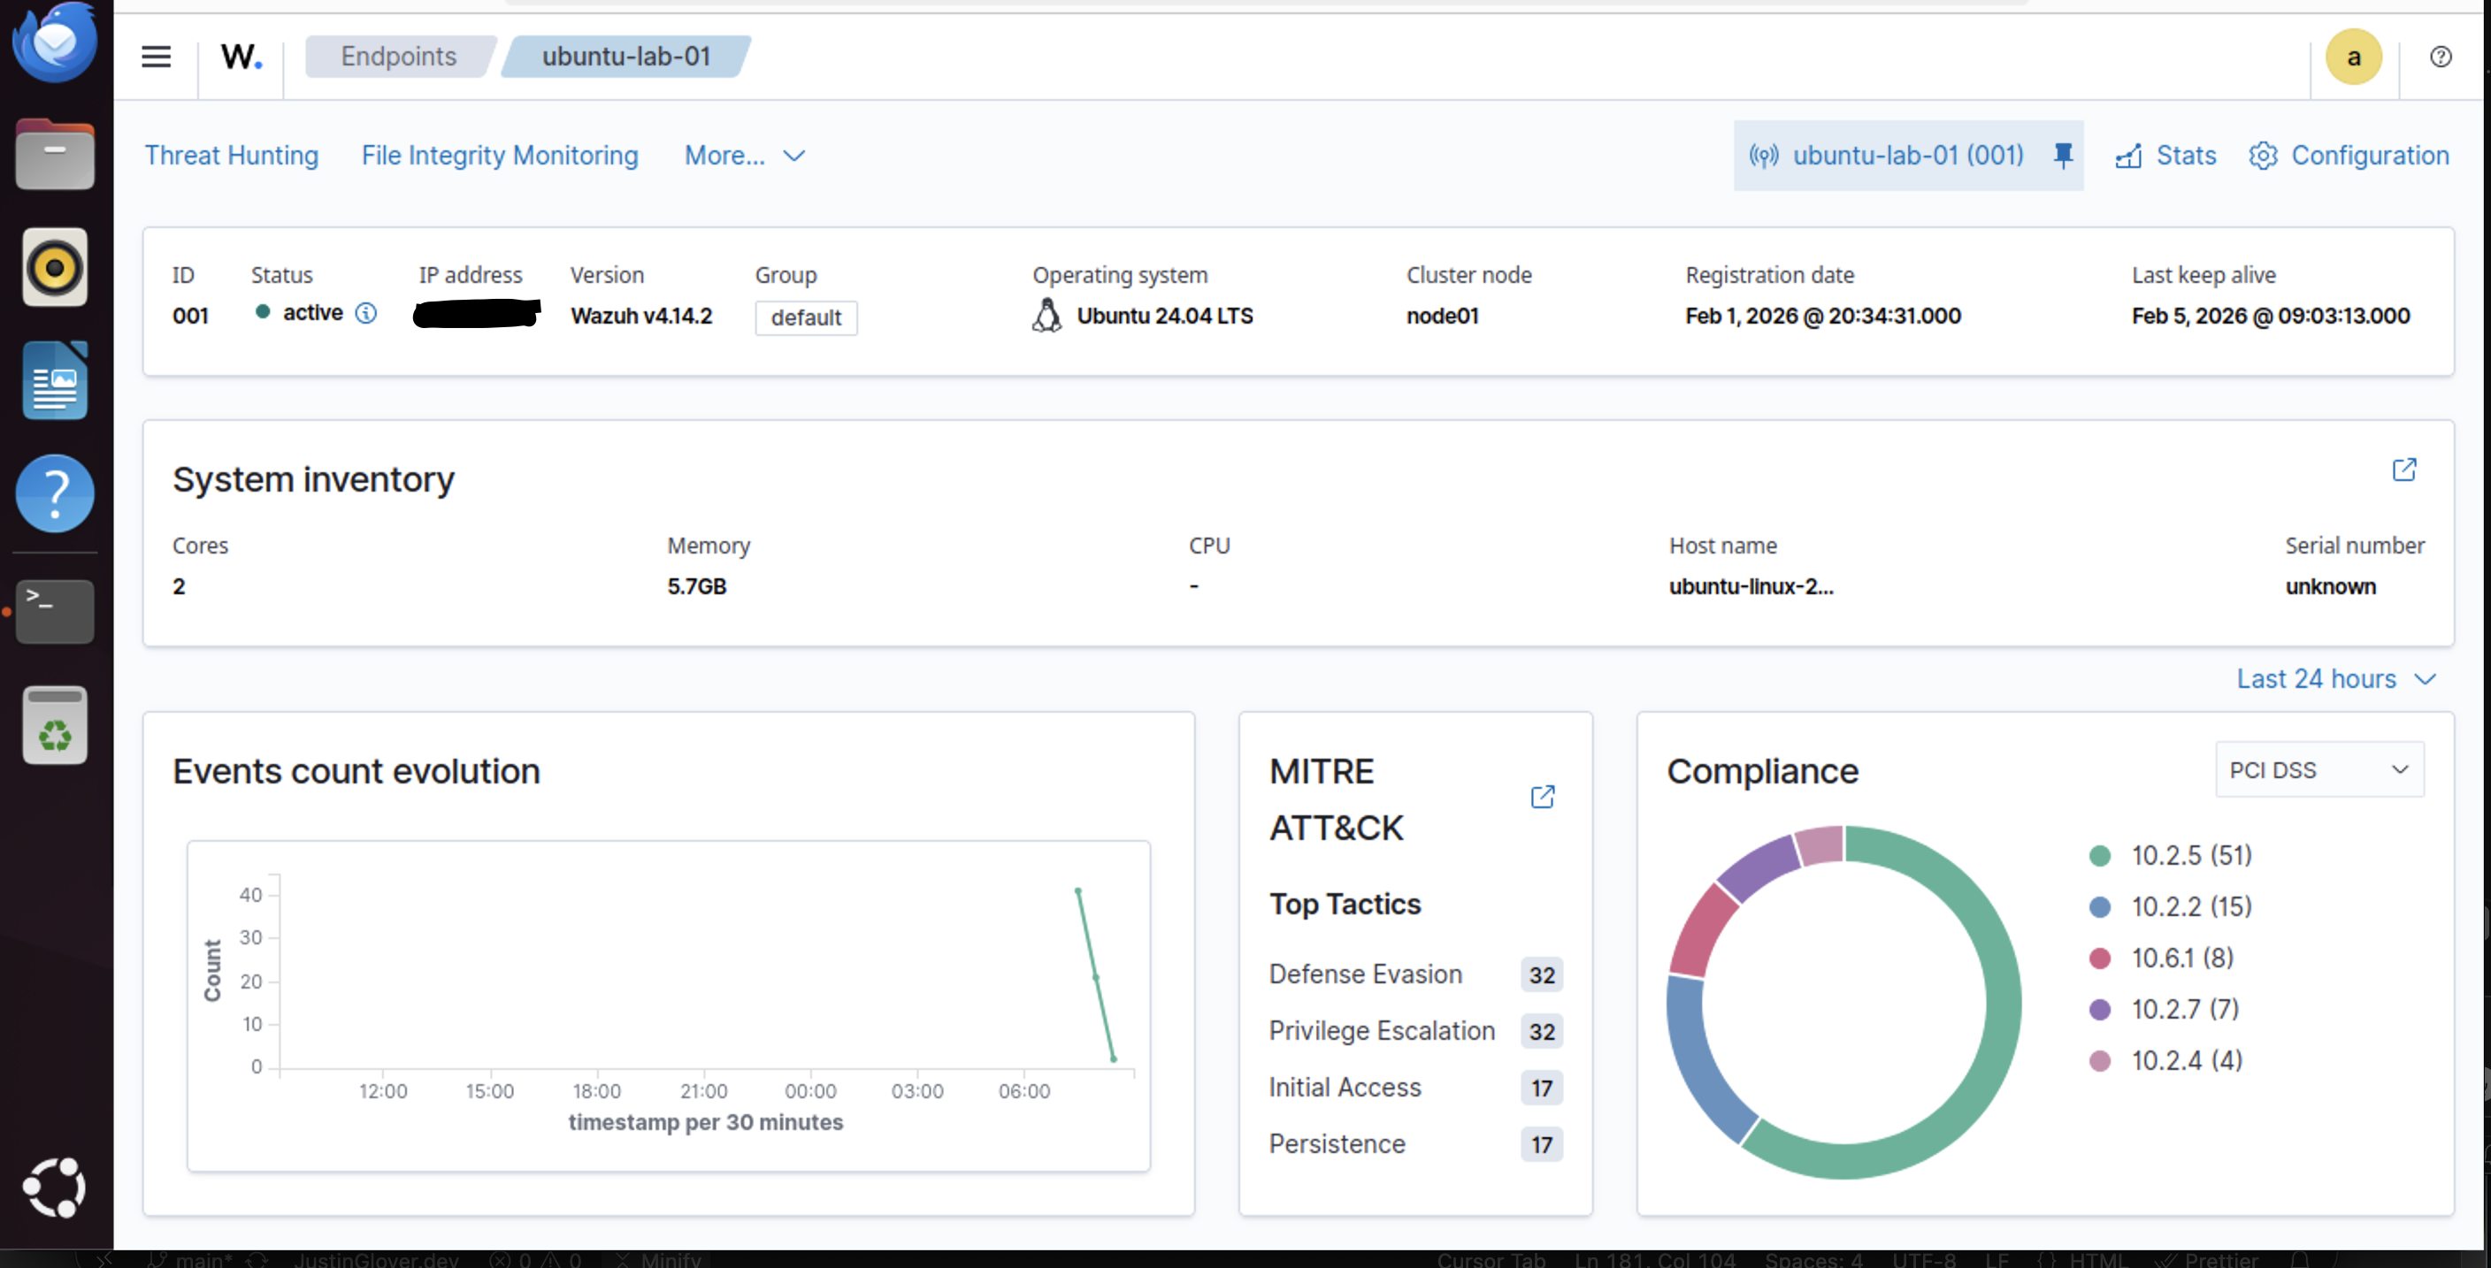The width and height of the screenshot is (2491, 1268).
Task: Click the Wazuh W. logo
Action: tap(241, 57)
